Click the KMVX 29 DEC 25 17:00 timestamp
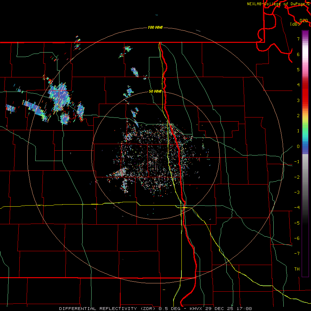 pos(221,309)
